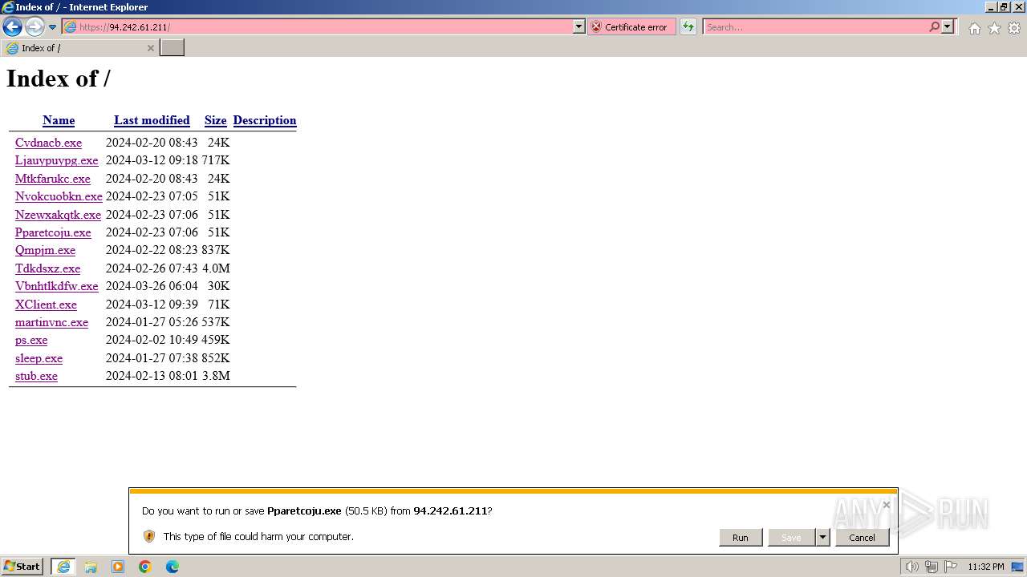Click the magnifier search icon
This screenshot has height=577, width=1027.
[x=934, y=26]
